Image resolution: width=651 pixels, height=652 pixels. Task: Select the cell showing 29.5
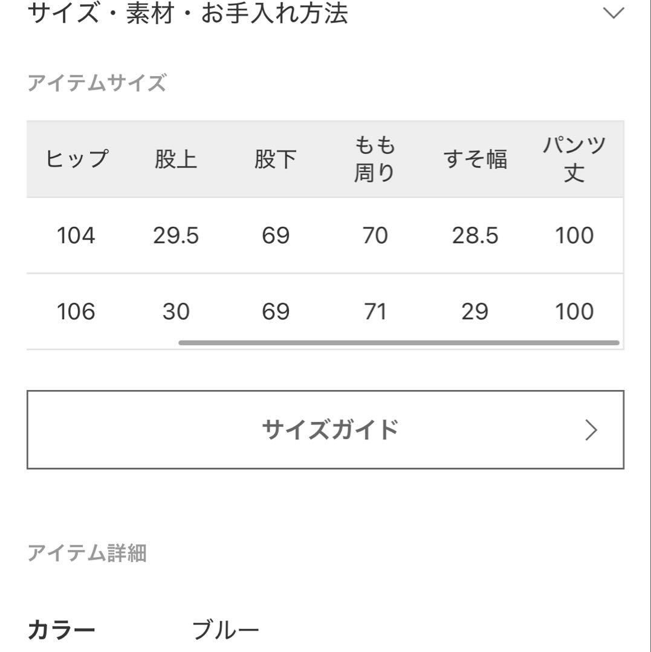tap(177, 235)
